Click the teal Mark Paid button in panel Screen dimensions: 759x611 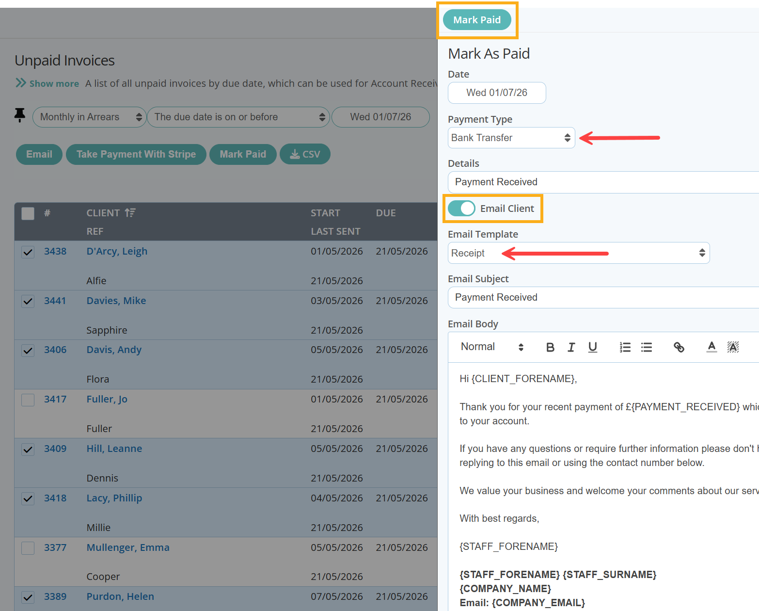[x=477, y=20]
